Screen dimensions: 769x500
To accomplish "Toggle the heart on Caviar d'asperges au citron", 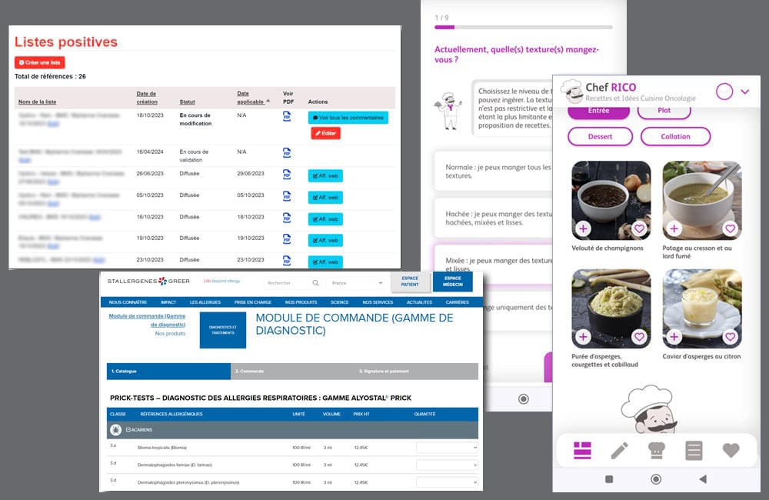I will (x=731, y=337).
